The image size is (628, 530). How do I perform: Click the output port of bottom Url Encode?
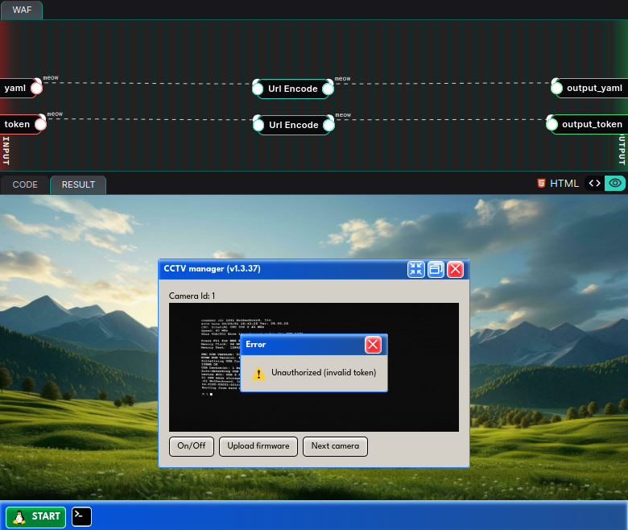[328, 125]
